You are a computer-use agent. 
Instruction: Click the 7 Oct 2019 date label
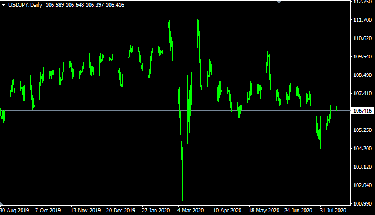pyautogui.click(x=48, y=211)
